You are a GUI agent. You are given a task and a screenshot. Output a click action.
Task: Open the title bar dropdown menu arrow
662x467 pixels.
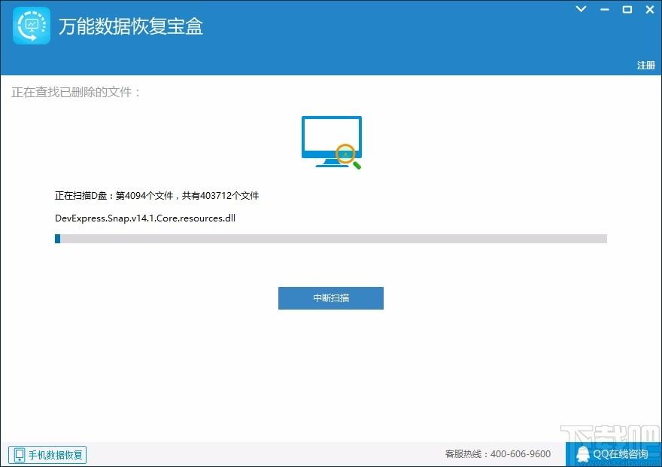(x=581, y=9)
